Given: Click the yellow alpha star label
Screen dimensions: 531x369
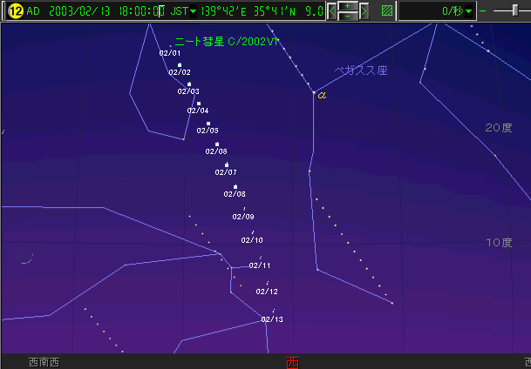Looking at the screenshot, I should (x=321, y=95).
